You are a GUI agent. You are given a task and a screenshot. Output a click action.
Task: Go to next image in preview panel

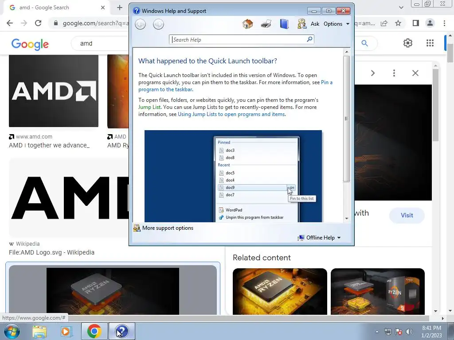click(x=373, y=73)
